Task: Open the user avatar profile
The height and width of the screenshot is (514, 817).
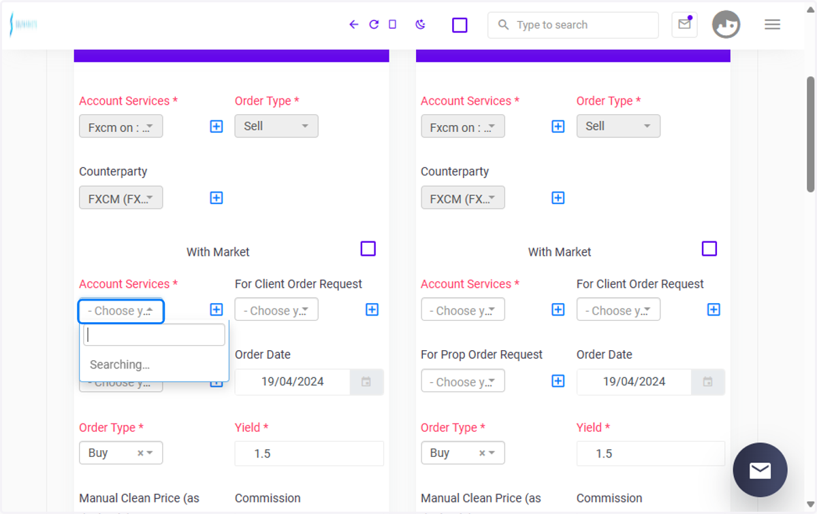Action: (x=726, y=24)
